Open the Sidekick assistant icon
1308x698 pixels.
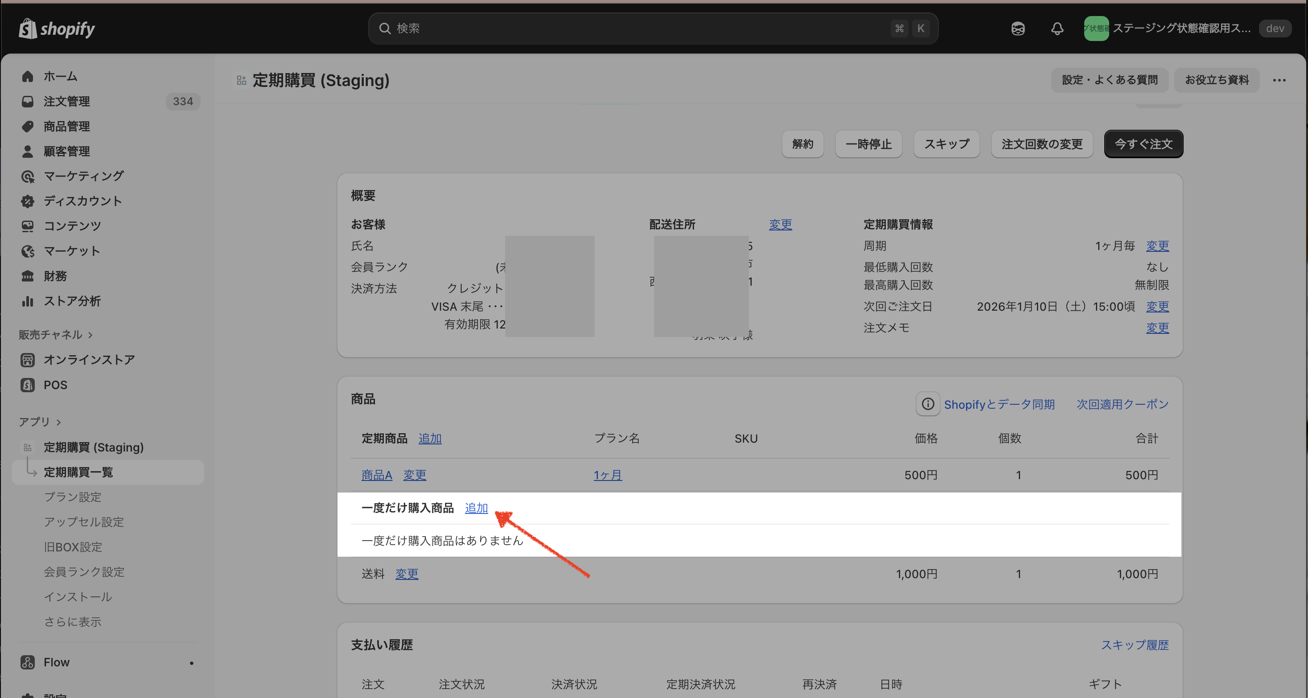point(1018,29)
